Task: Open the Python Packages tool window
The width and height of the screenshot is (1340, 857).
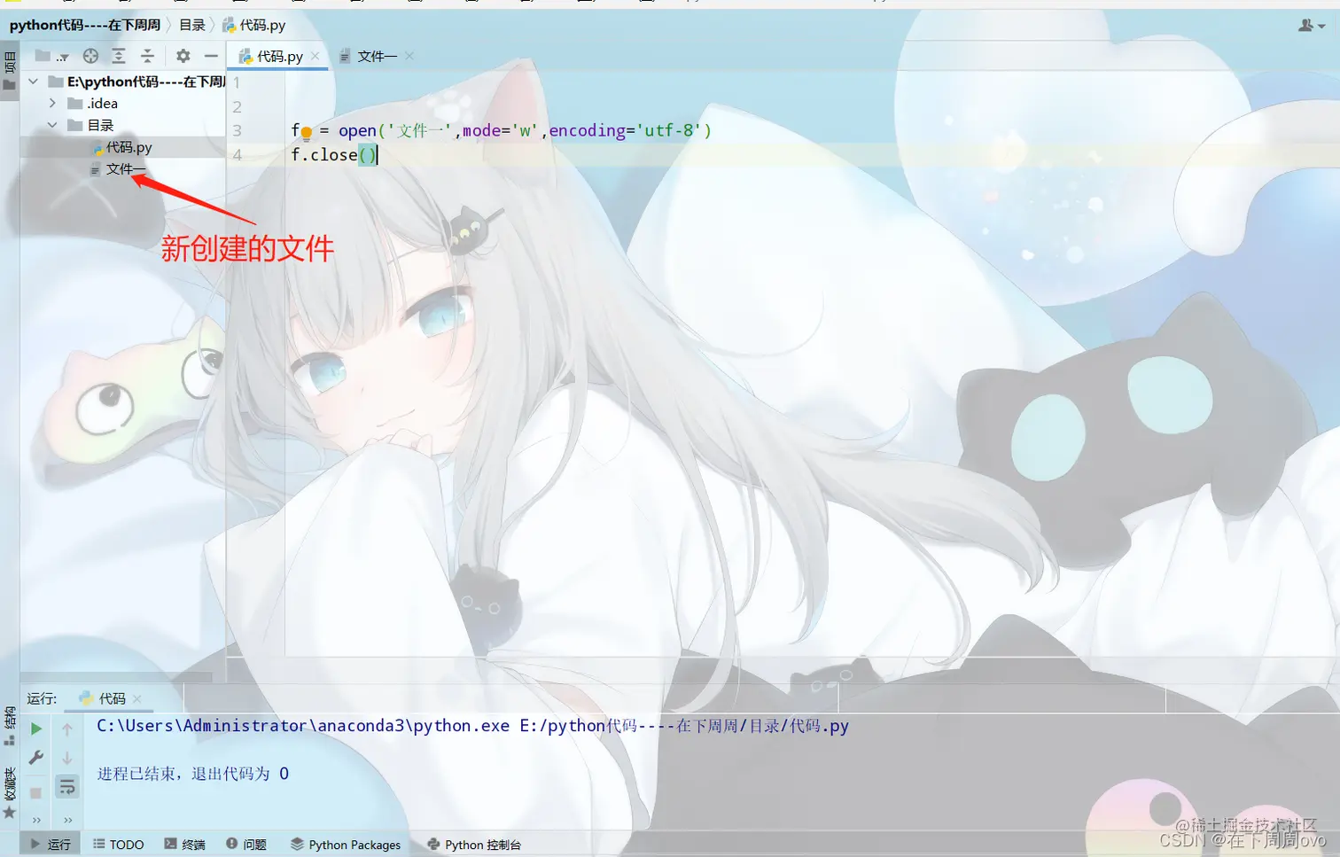Action: 346,845
